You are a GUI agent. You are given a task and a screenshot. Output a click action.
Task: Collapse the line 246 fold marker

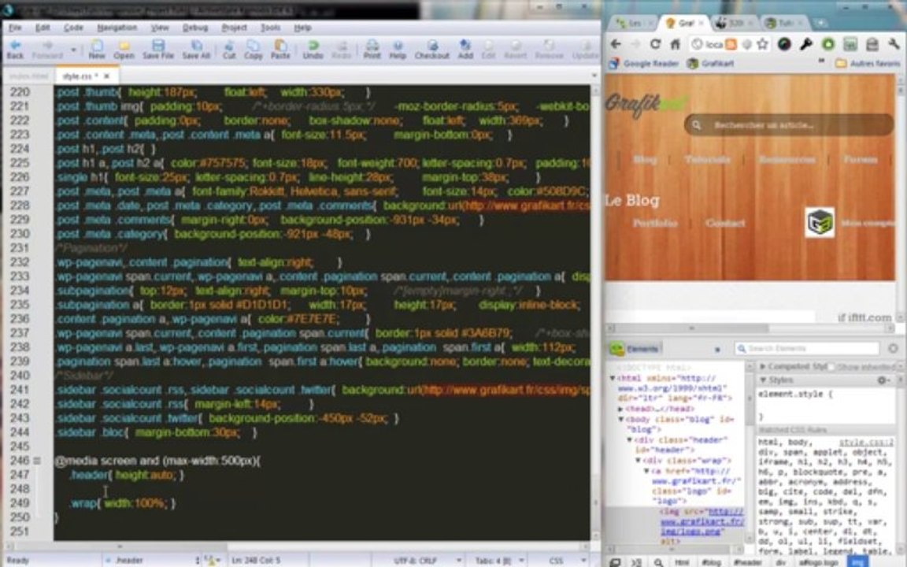click(37, 461)
